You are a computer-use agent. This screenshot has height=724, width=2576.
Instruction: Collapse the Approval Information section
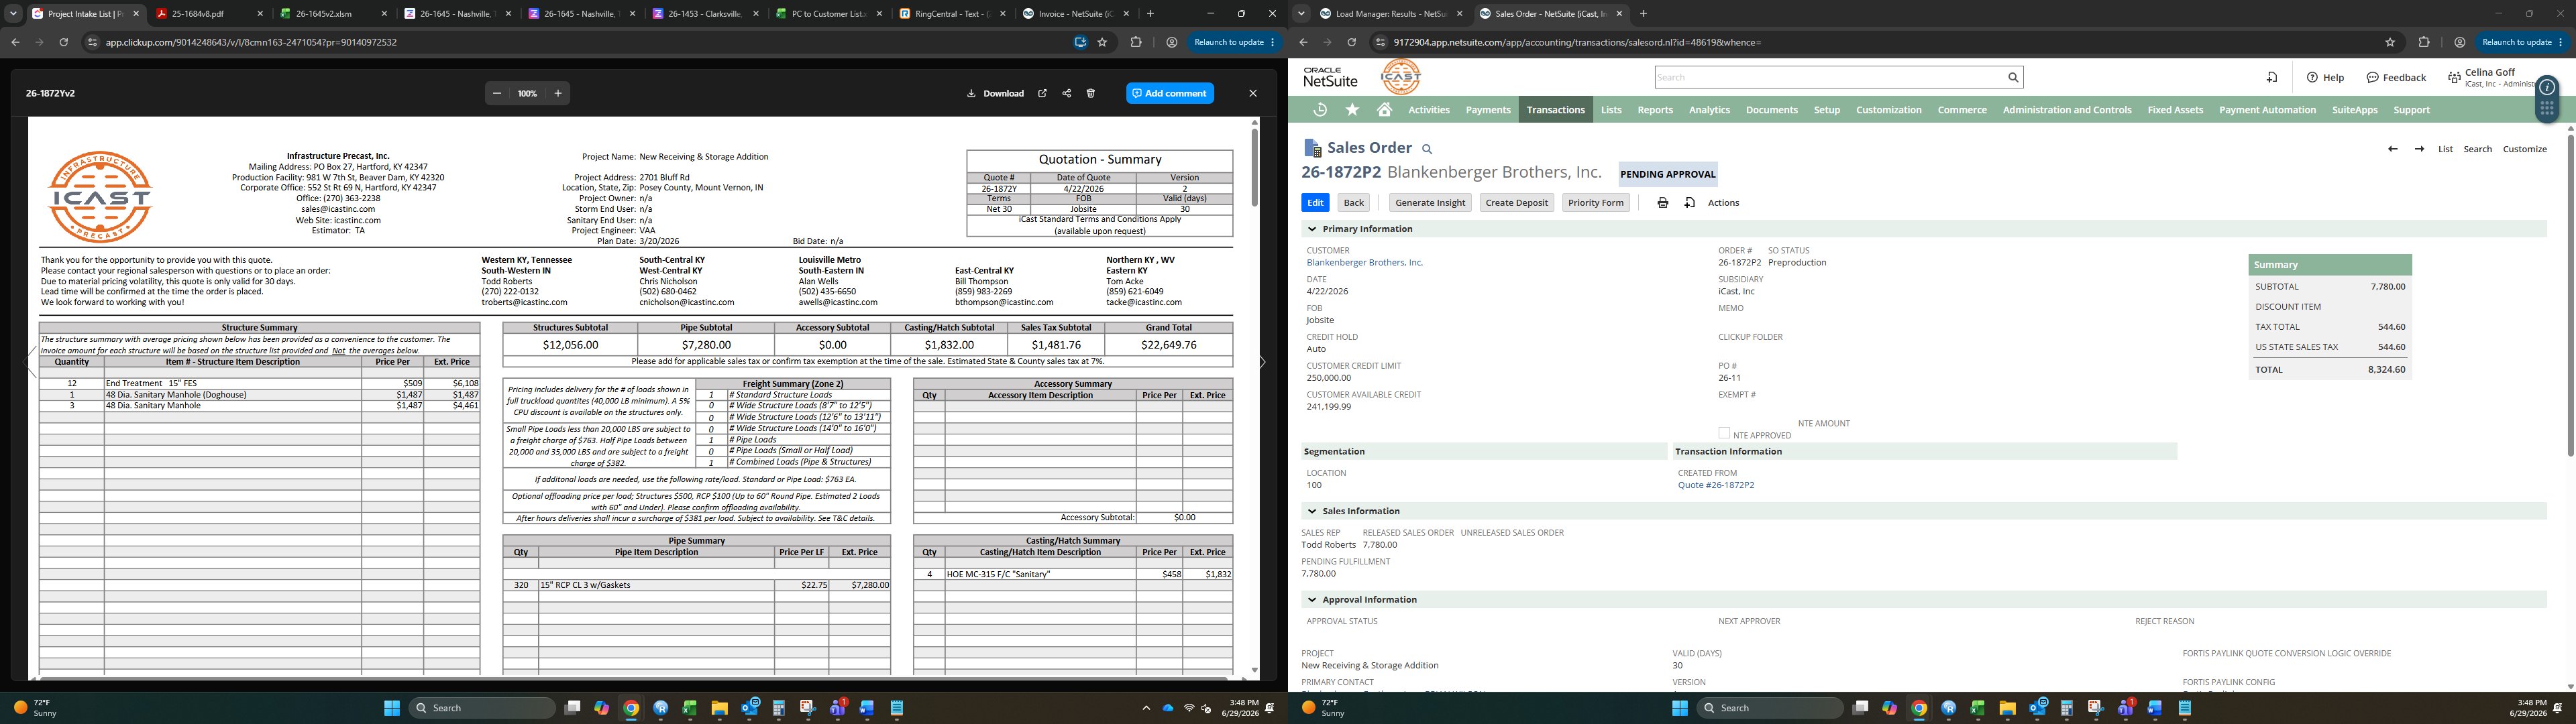click(x=1312, y=600)
